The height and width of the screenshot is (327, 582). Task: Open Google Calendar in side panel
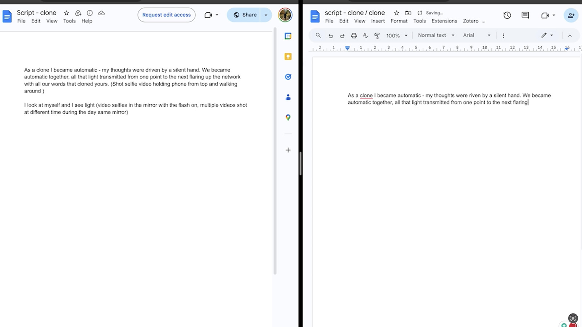pos(288,36)
